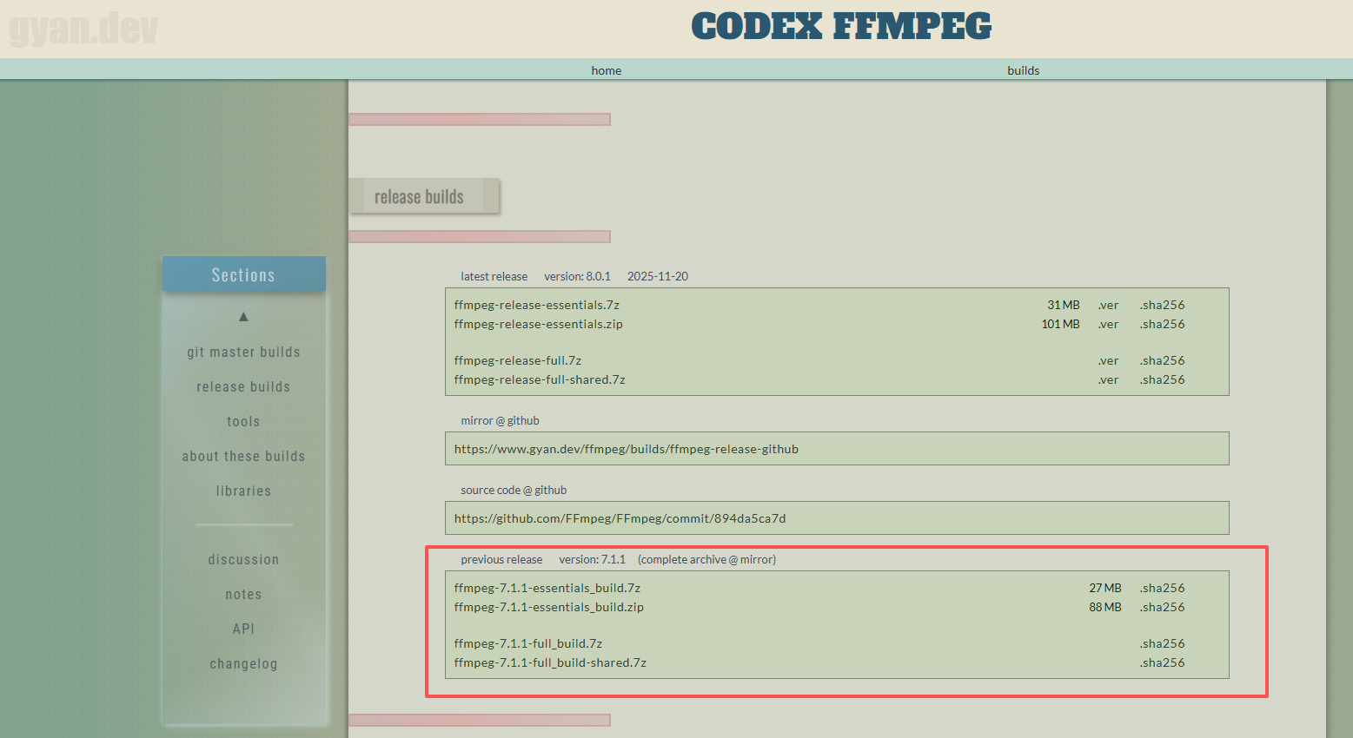
Task: Open about these builds
Action: (243, 456)
